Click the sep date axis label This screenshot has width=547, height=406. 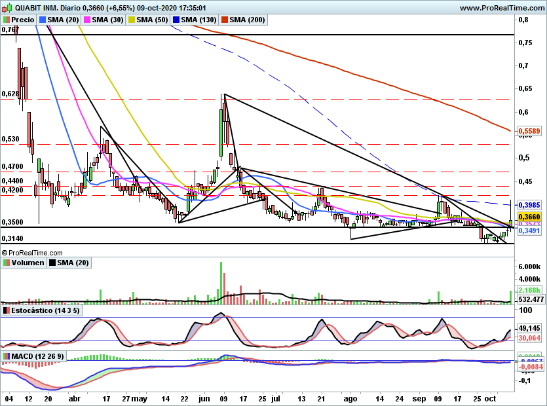pyautogui.click(x=419, y=399)
